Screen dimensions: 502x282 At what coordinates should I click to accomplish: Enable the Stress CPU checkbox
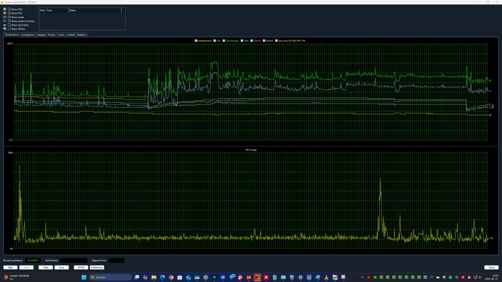[9, 9]
